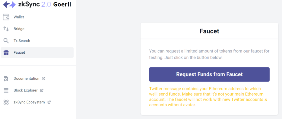Open the Wallet menu item
Viewport: 282px width, 119px height.
(x=19, y=17)
